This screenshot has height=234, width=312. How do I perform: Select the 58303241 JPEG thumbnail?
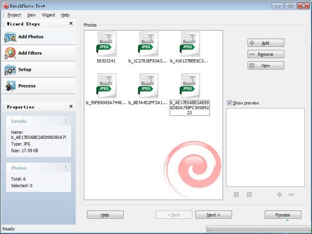pos(107,44)
